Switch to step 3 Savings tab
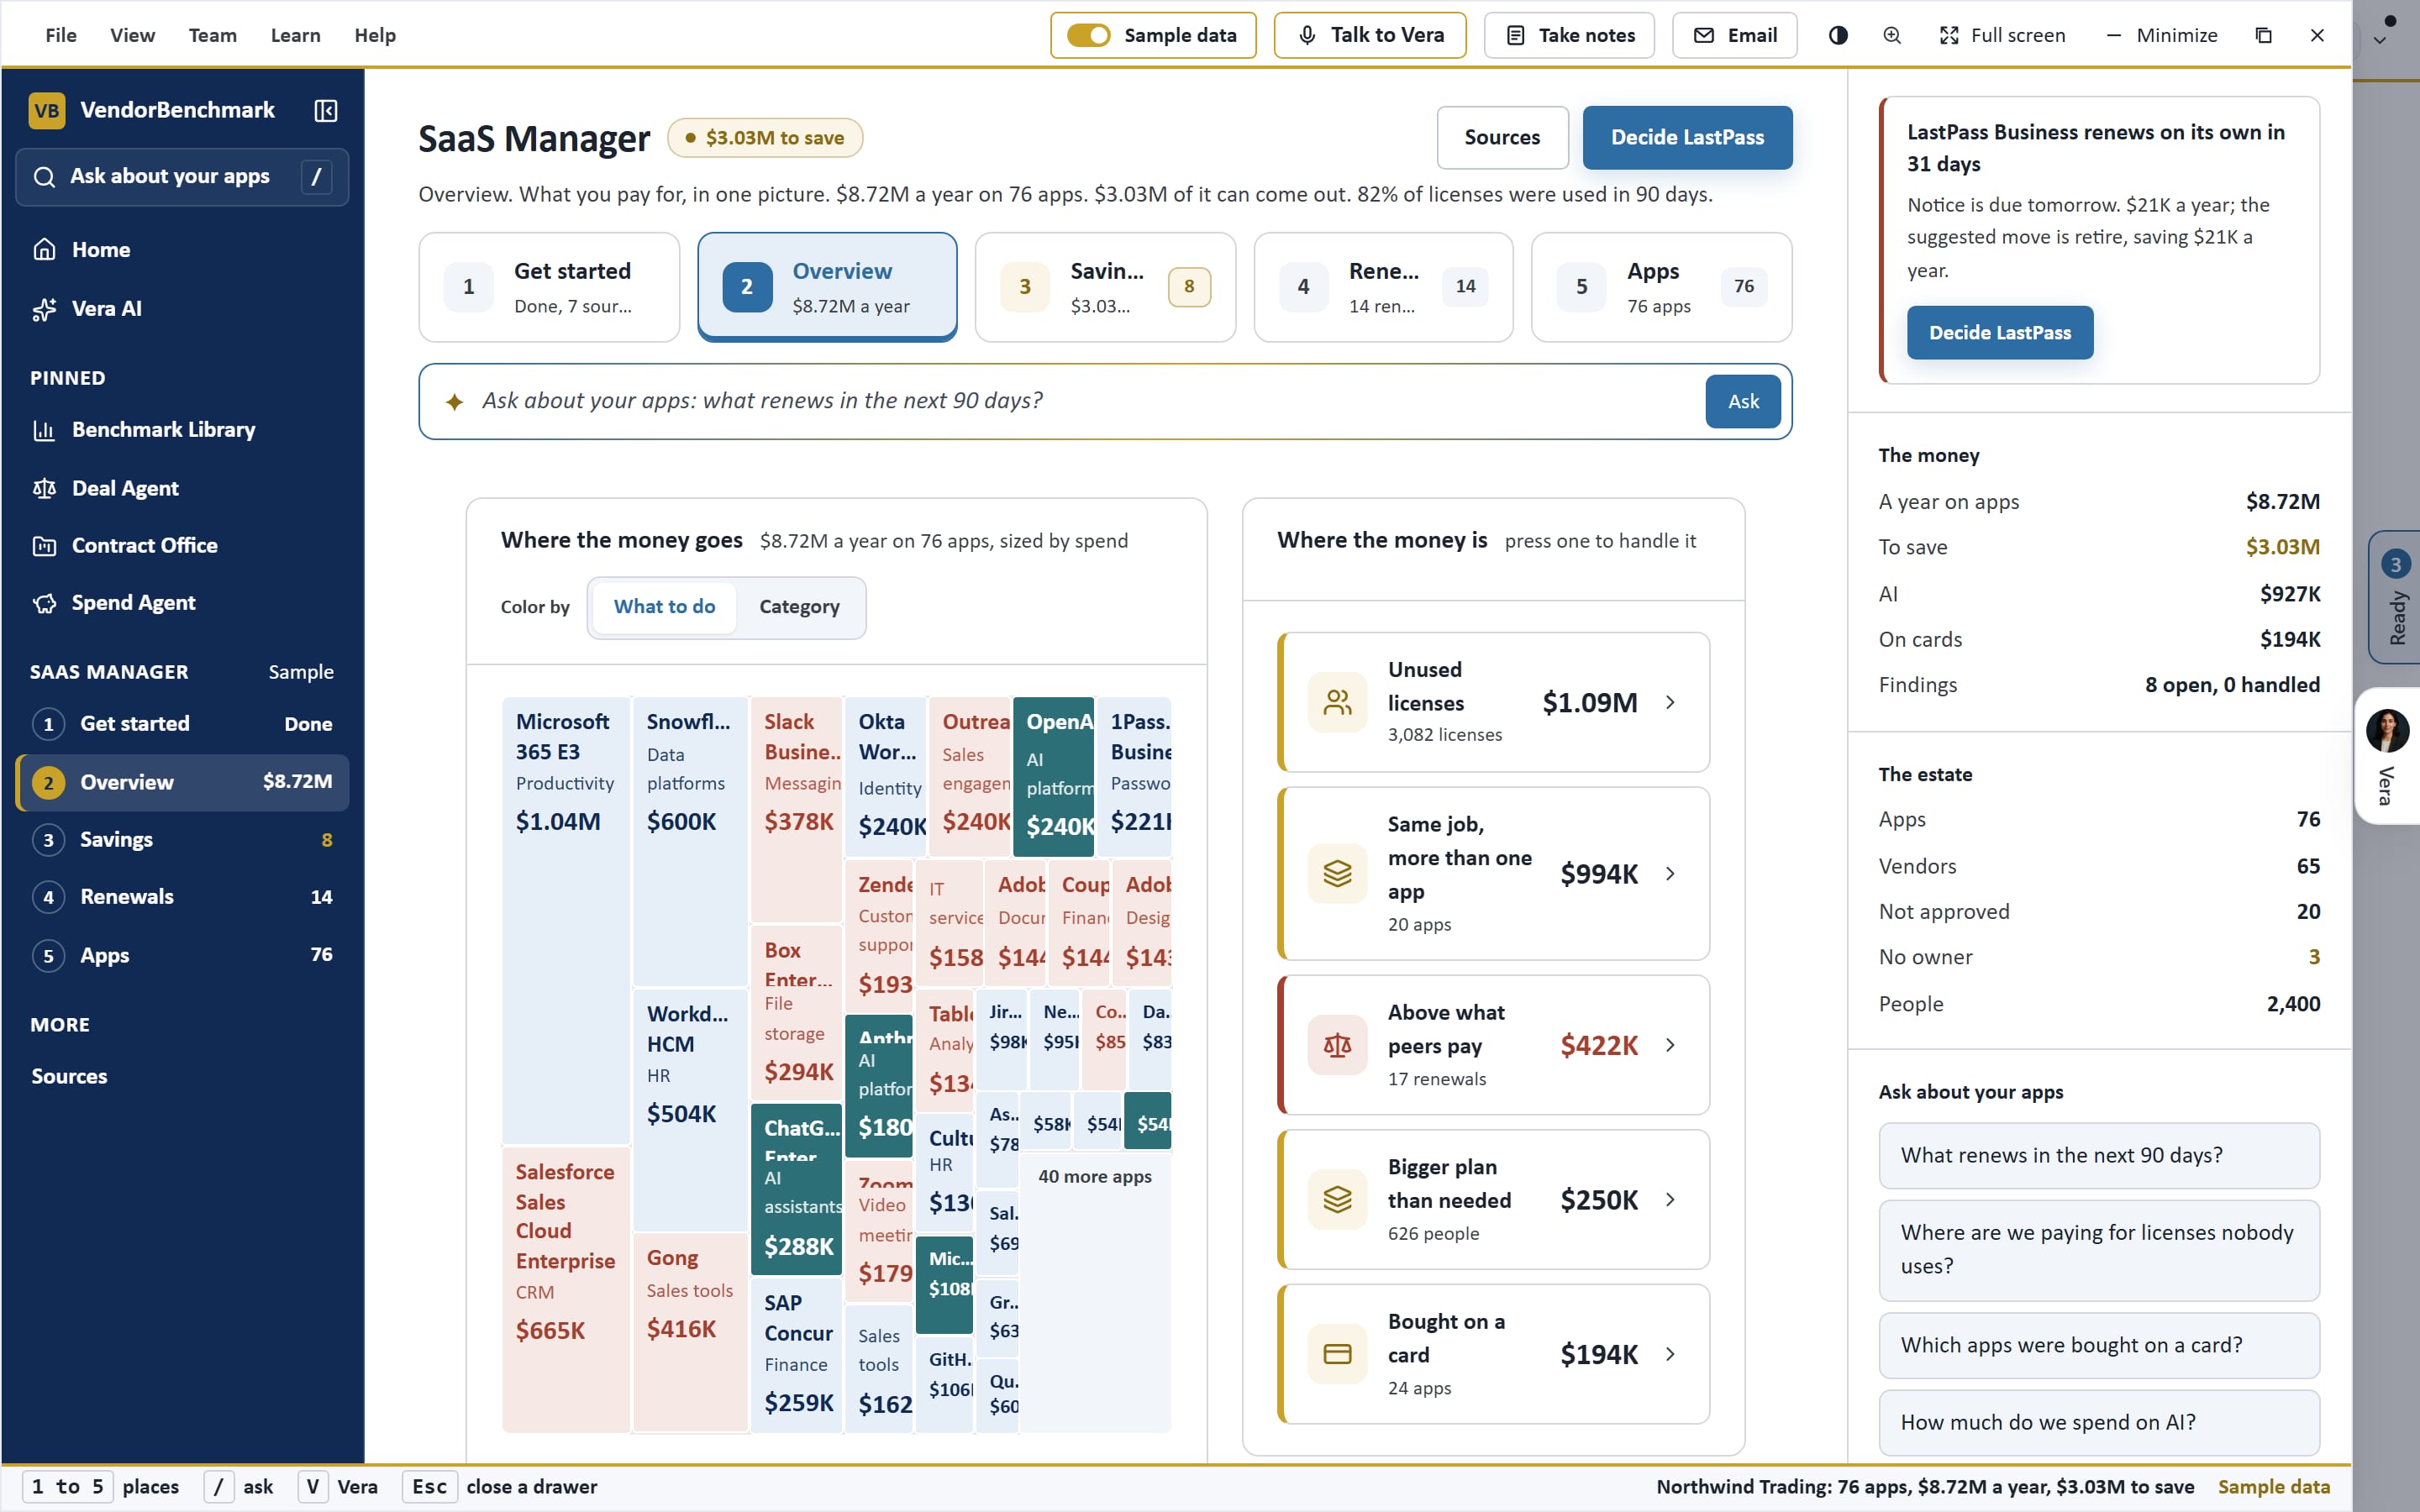Image resolution: width=2420 pixels, height=1512 pixels. (x=1105, y=287)
